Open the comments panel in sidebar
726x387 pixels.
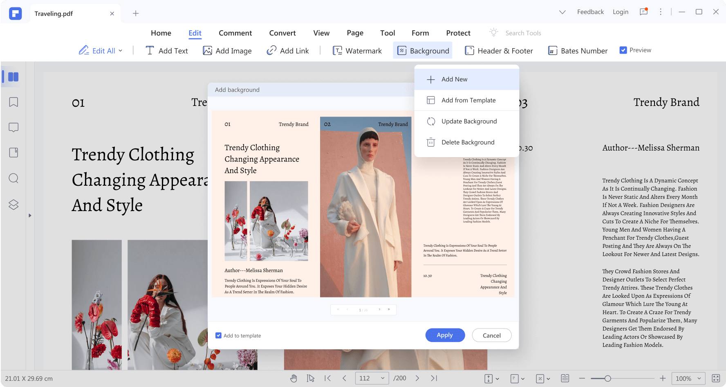click(x=13, y=127)
